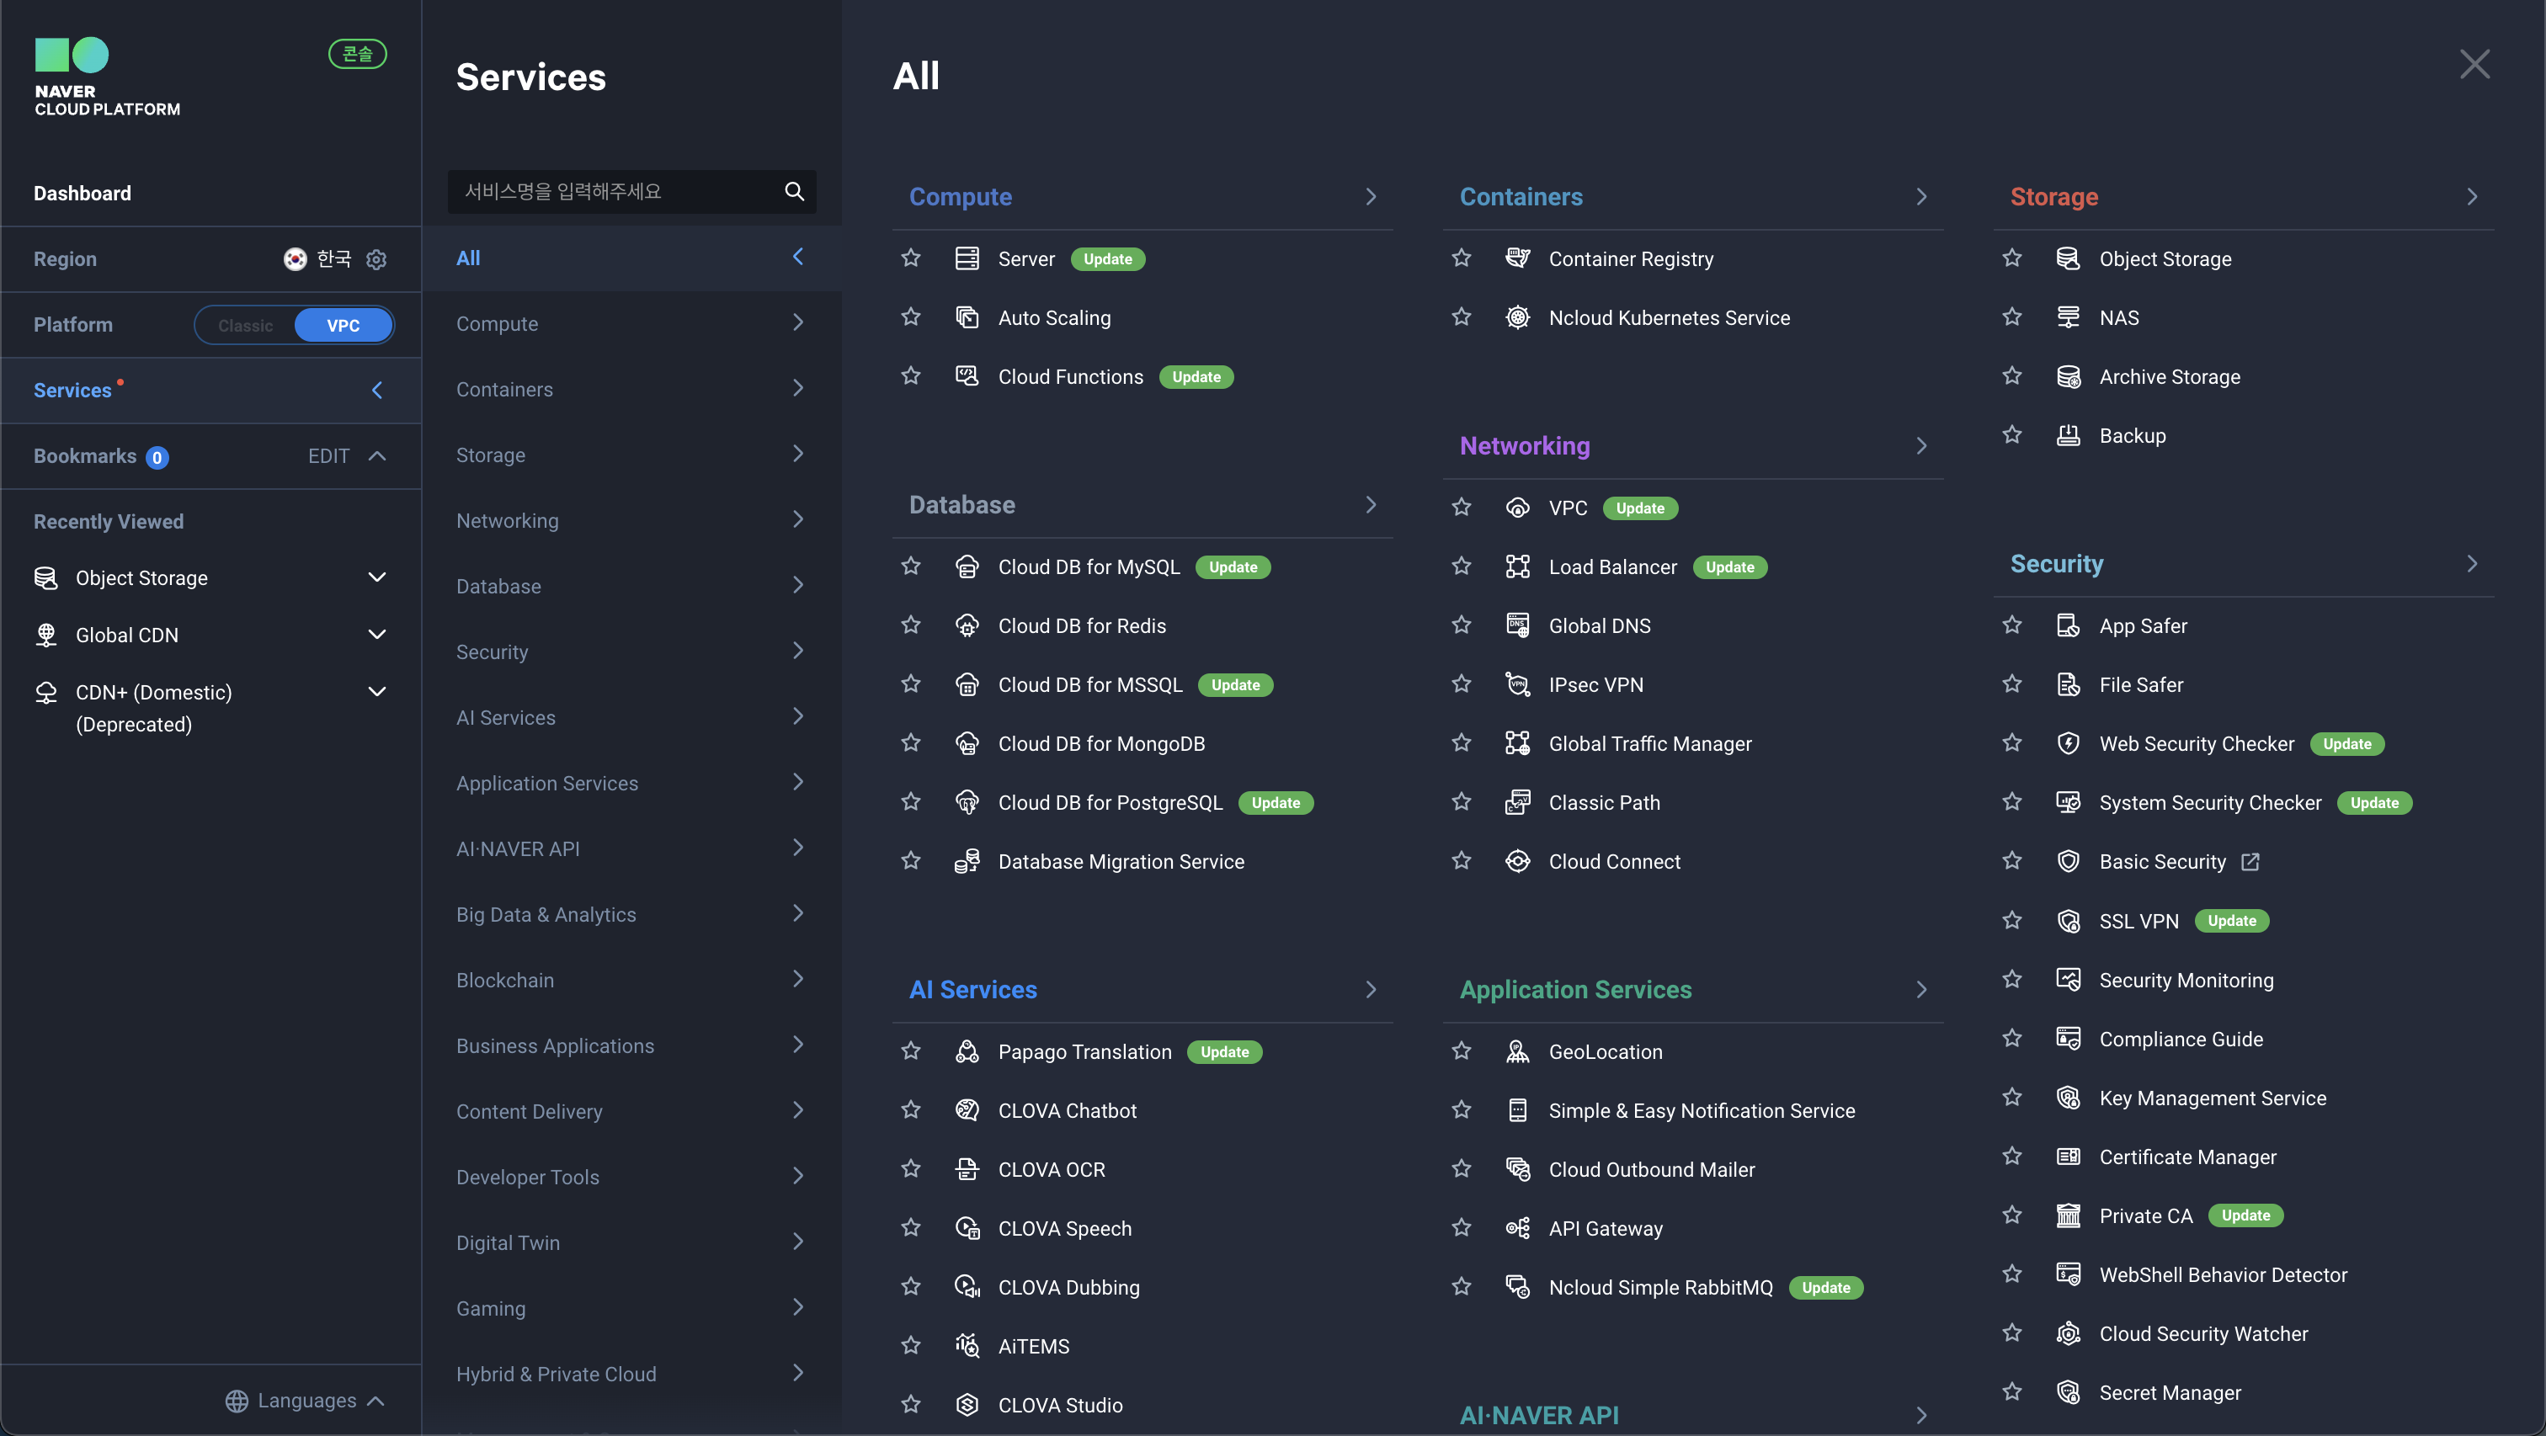2546x1436 pixels.
Task: Click the API Gateway icon
Action: pos(1517,1227)
